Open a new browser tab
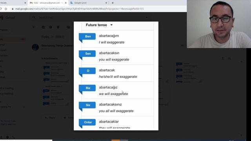 [113, 3]
